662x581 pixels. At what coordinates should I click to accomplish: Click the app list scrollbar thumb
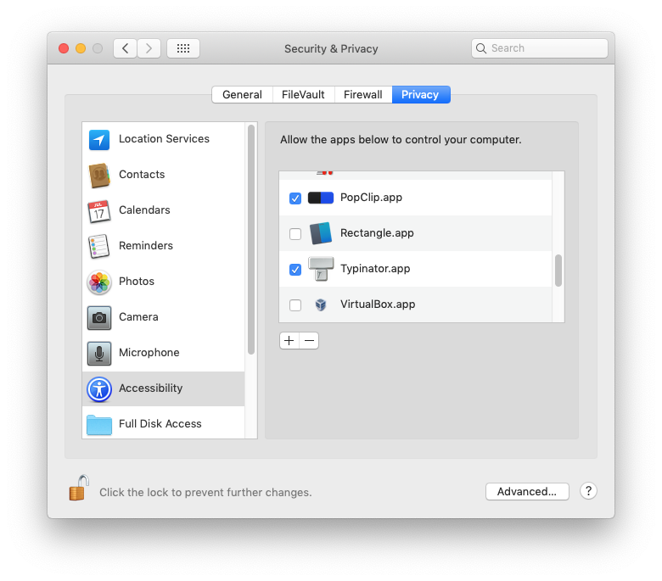(558, 271)
